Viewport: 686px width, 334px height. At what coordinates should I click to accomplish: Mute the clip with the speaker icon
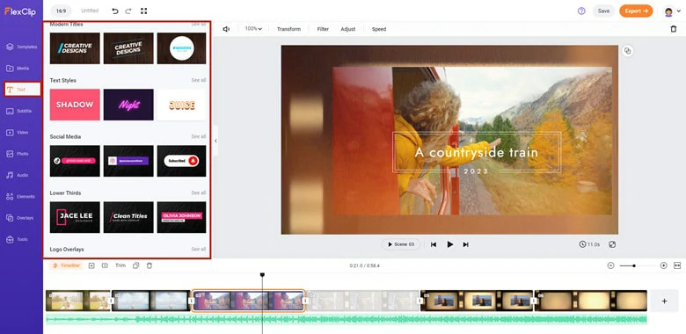click(x=226, y=29)
